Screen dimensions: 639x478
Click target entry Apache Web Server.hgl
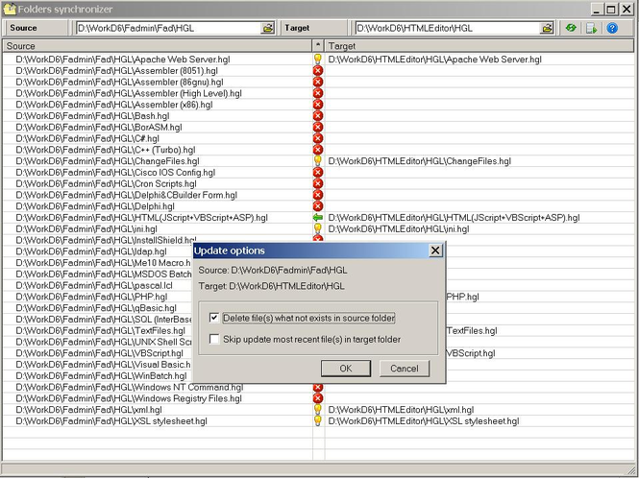pos(435,60)
